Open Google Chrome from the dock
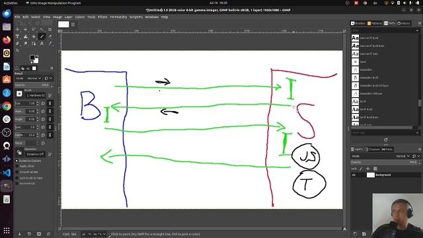 coord(7,106)
